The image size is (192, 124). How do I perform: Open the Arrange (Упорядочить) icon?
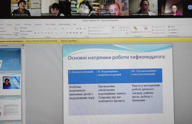(x=135, y=28)
